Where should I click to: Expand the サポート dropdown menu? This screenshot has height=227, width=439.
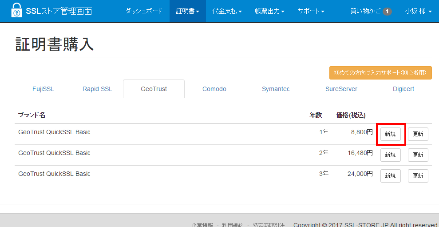[x=311, y=11]
